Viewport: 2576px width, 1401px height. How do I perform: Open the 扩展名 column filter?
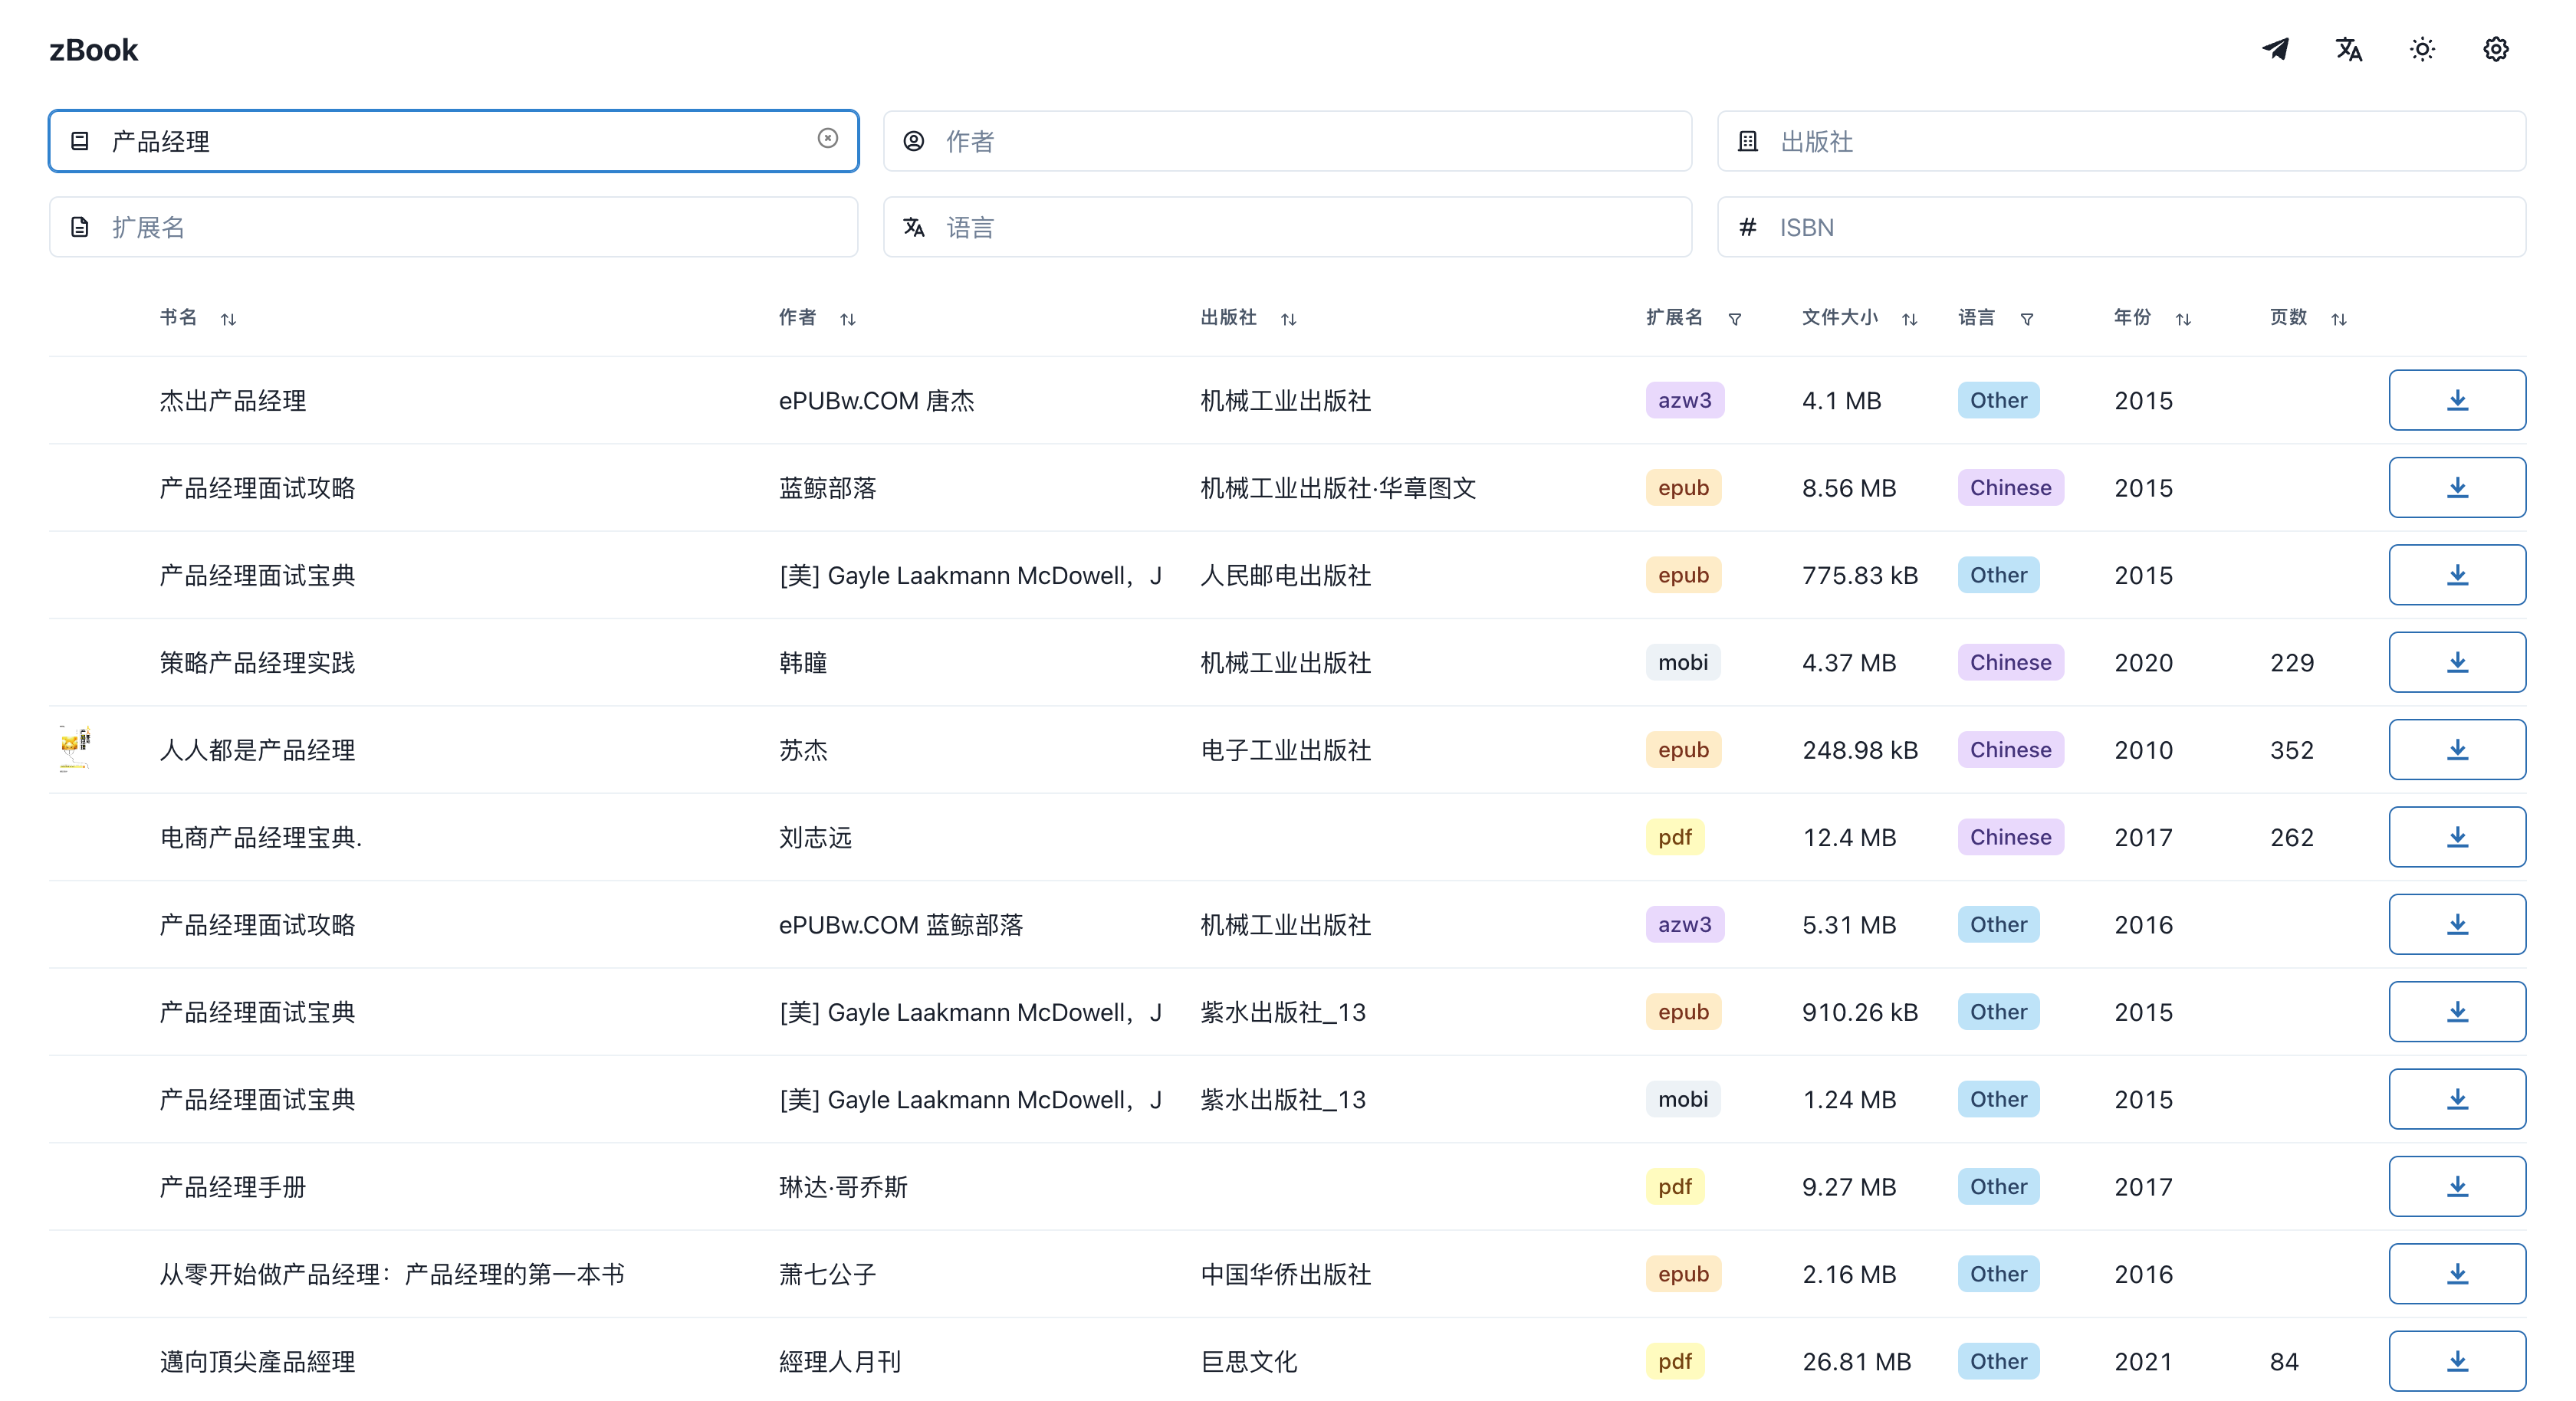1735,319
